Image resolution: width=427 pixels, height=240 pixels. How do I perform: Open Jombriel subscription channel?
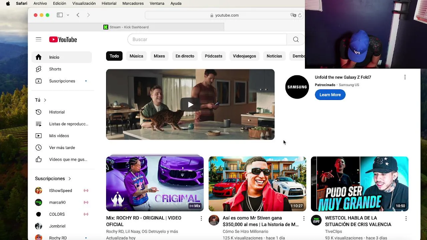(62, 226)
